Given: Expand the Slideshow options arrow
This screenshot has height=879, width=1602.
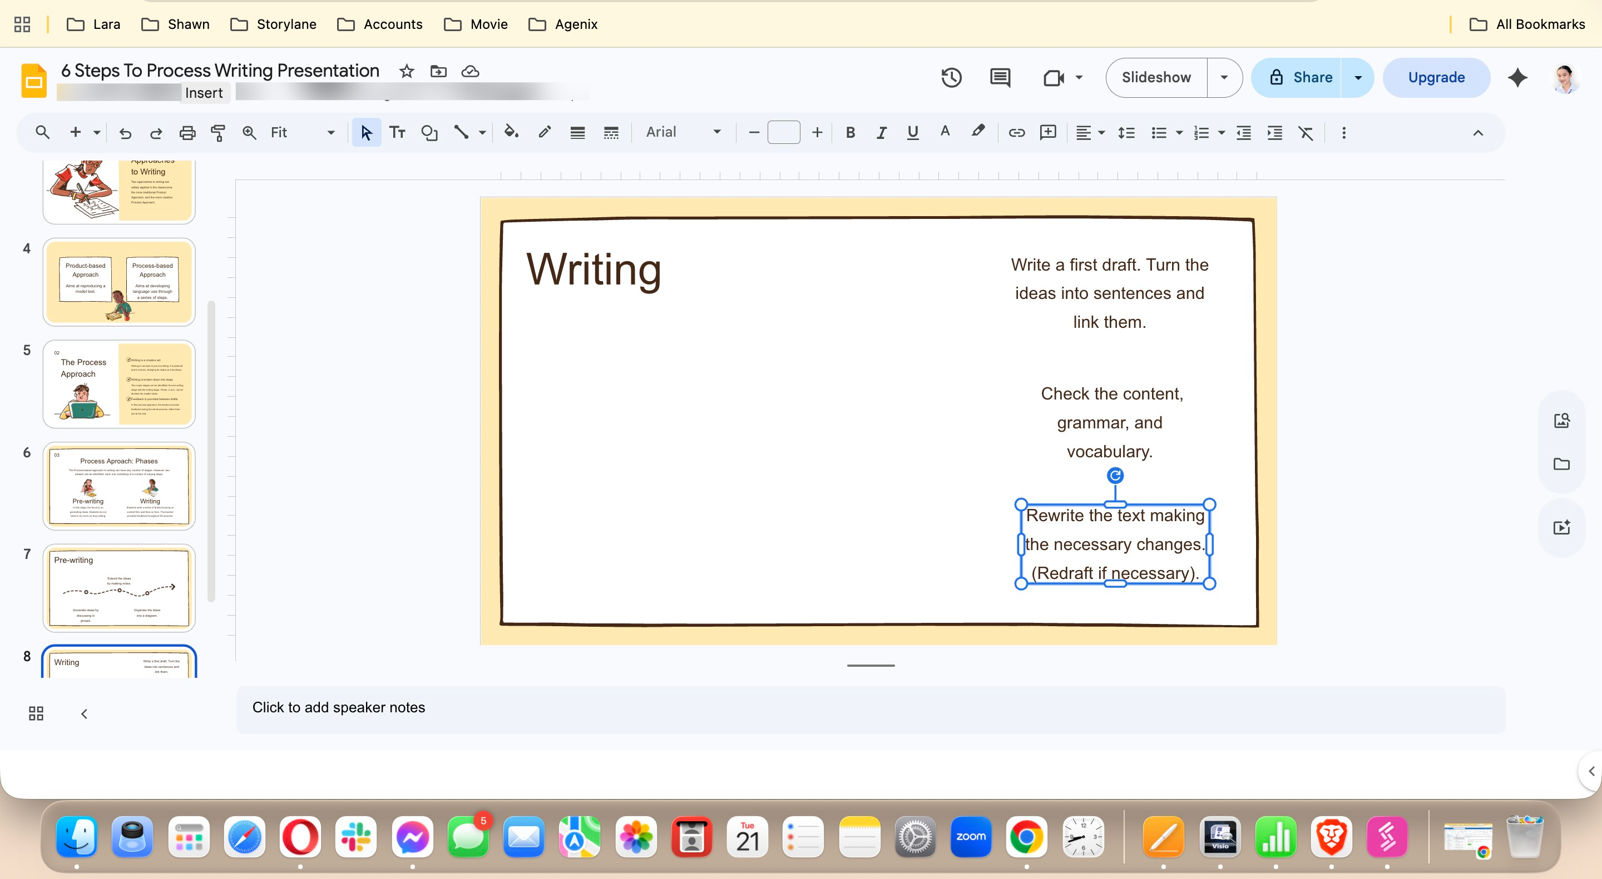Looking at the screenshot, I should click(1224, 78).
